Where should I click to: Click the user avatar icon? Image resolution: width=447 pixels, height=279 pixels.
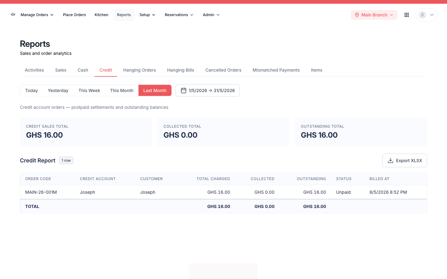[422, 15]
